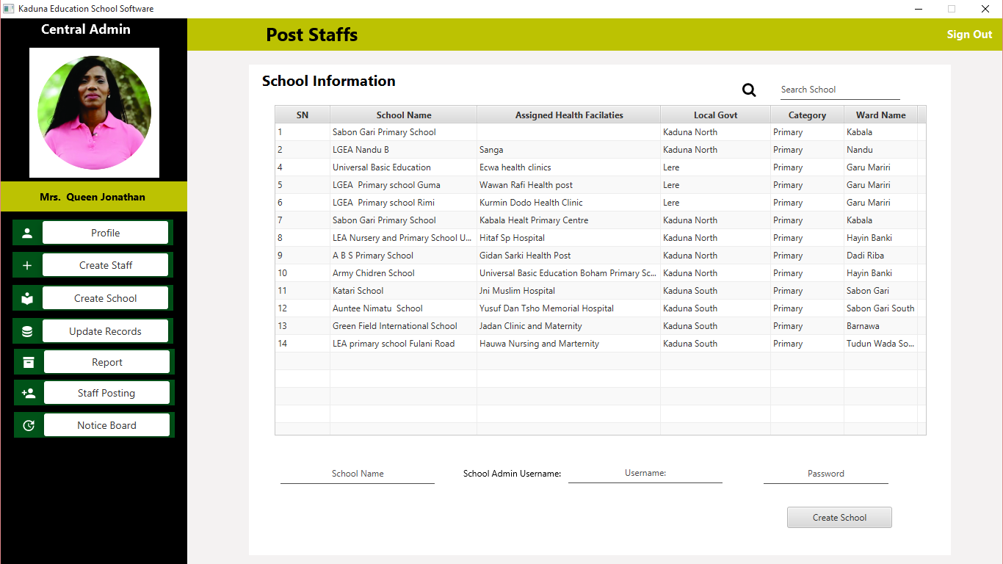Image resolution: width=1003 pixels, height=564 pixels.
Task: Select Universal Basic Education school cell
Action: [404, 167]
